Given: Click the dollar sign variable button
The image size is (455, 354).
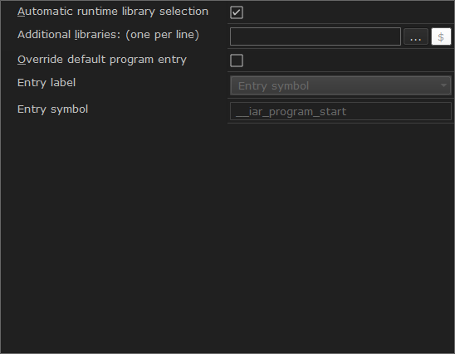Looking at the screenshot, I should tap(441, 36).
